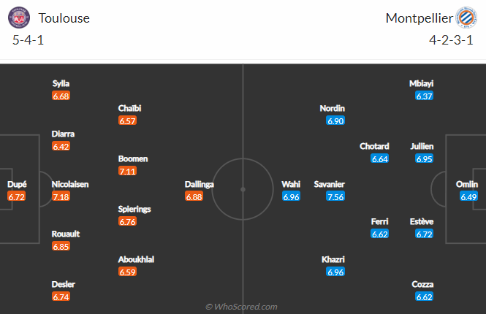Viewport: 486px width, 314px height.
Task: Click Montpellier 4-2-3-1 formation label
Action: point(451,40)
